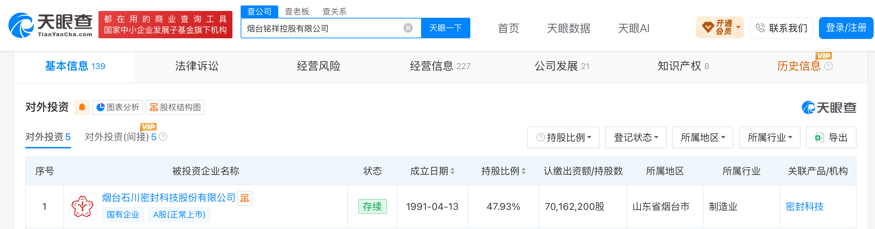Click the 所属行业 column header
Image resolution: width=875 pixels, height=229 pixels.
tap(742, 171)
